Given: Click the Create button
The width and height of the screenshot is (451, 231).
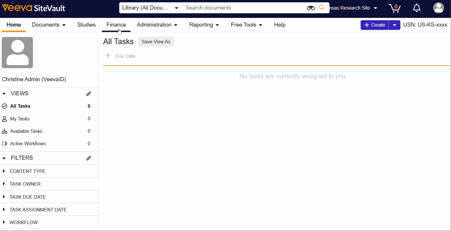Looking at the screenshot, I should pos(375,25).
